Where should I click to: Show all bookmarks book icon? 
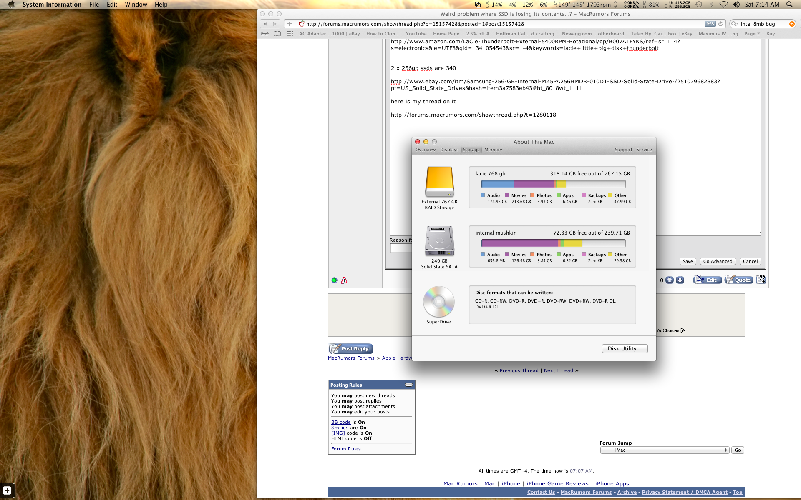pyautogui.click(x=277, y=34)
